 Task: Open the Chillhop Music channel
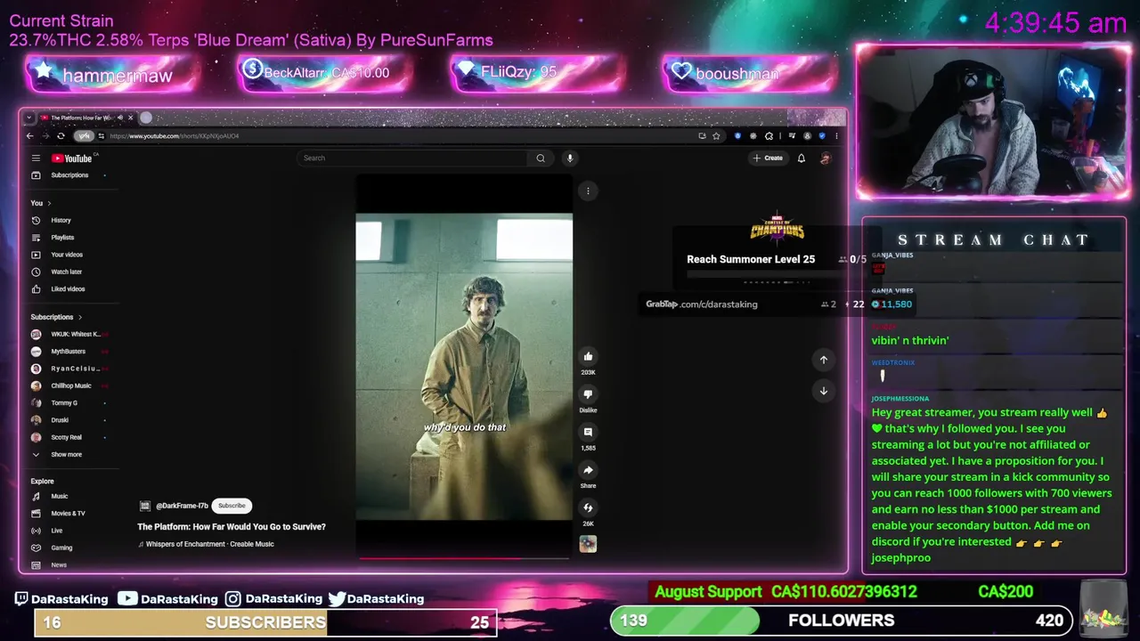tap(69, 386)
